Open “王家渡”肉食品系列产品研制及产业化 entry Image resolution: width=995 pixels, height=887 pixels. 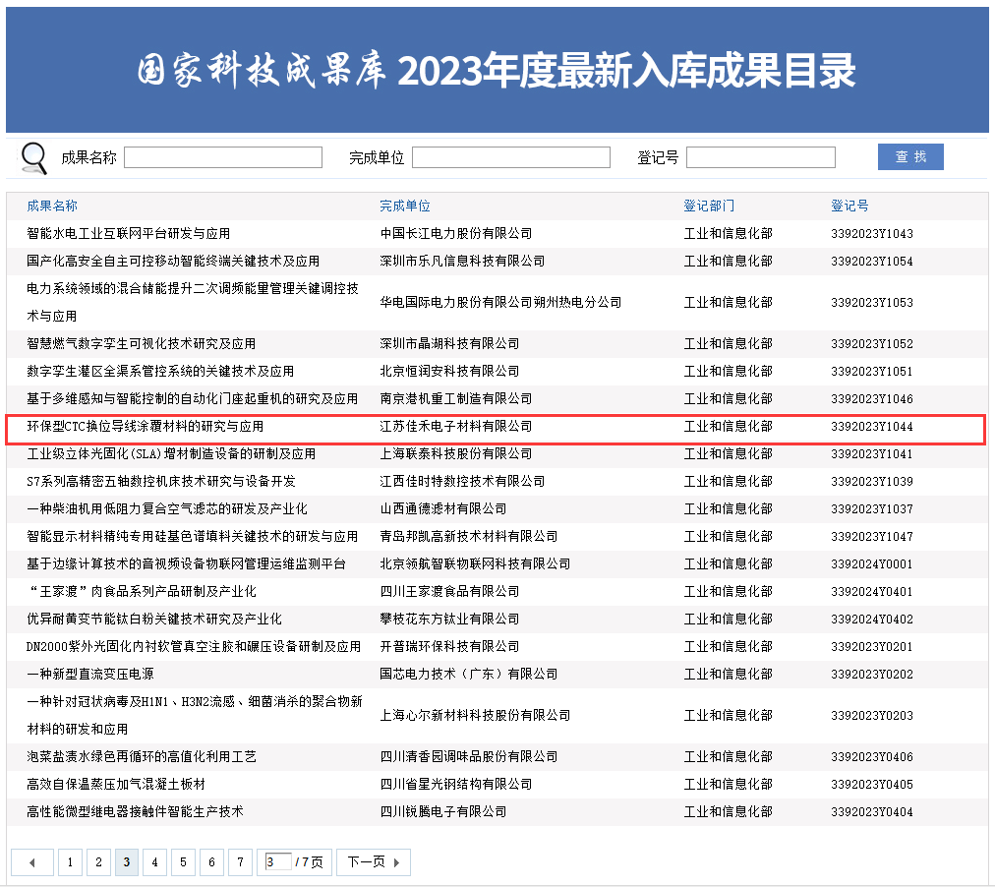coord(142,591)
